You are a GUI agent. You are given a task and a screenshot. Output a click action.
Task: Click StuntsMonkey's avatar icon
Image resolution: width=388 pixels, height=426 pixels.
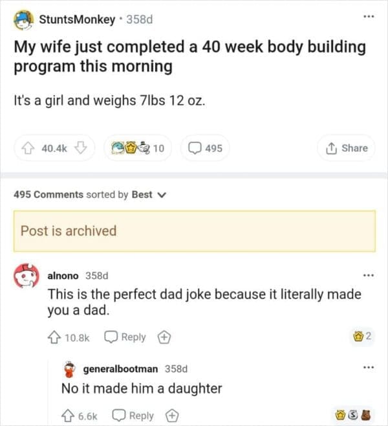point(25,19)
